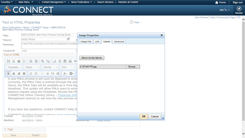Image resolution: width=245 pixels, height=138 pixels.
Task: Click Send it to the Server button
Action: coord(92,58)
